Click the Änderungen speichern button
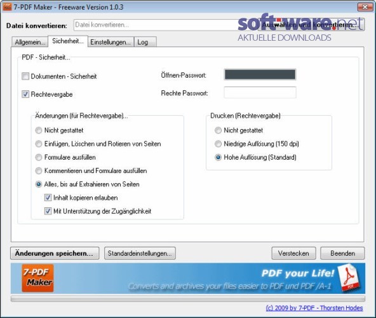 [55, 253]
